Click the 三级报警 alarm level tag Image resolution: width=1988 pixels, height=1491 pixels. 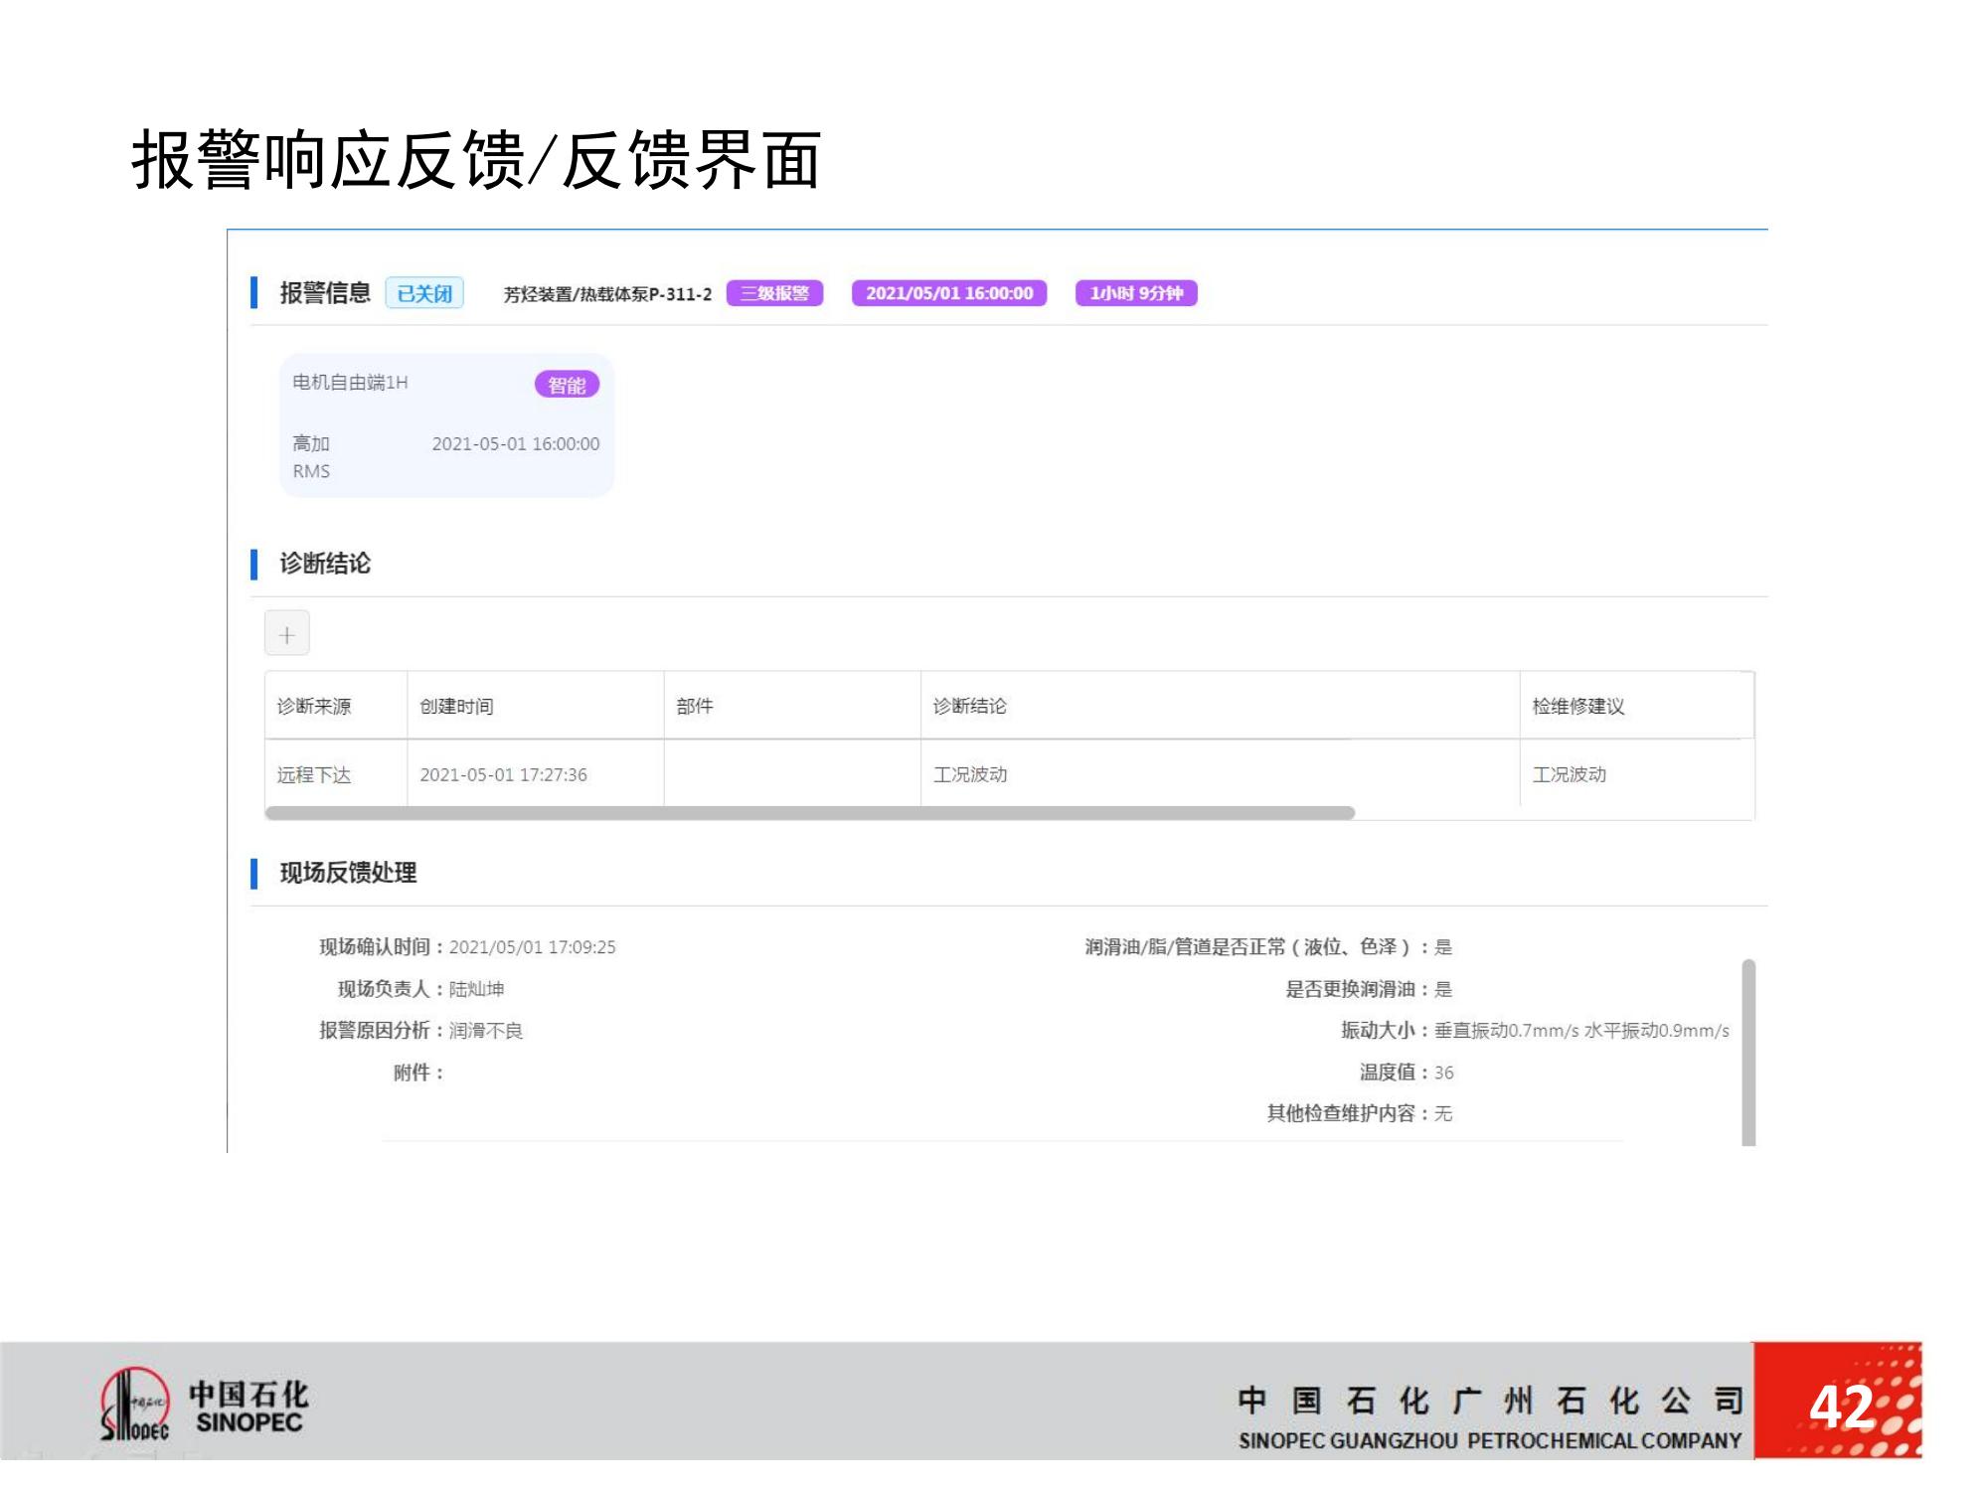pos(774,293)
